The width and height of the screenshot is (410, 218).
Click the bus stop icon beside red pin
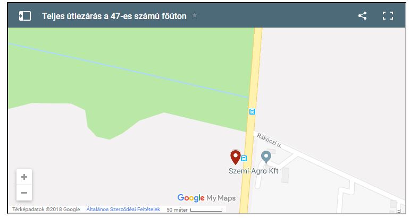[244, 158]
